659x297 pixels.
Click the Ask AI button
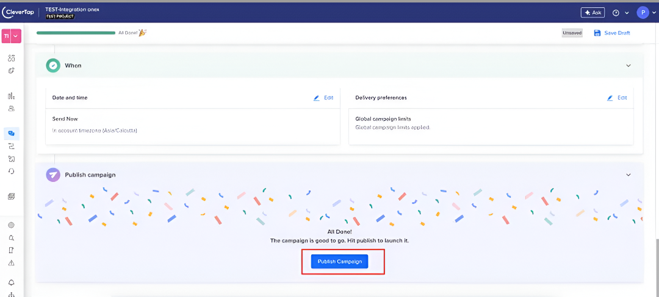click(x=592, y=13)
